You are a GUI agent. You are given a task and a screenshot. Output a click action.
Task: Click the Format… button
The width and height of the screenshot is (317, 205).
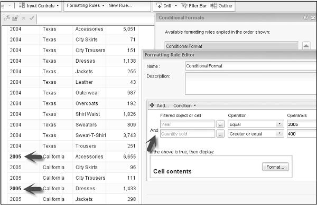coord(275,167)
